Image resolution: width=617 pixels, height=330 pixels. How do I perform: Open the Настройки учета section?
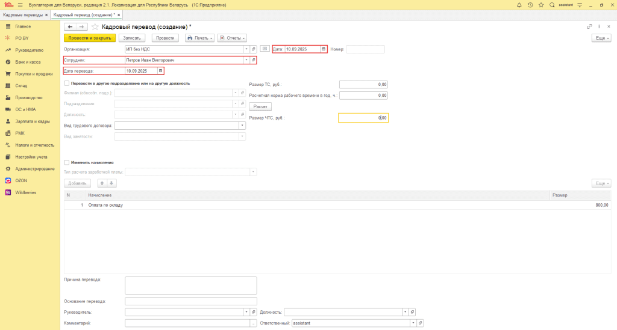click(x=31, y=157)
